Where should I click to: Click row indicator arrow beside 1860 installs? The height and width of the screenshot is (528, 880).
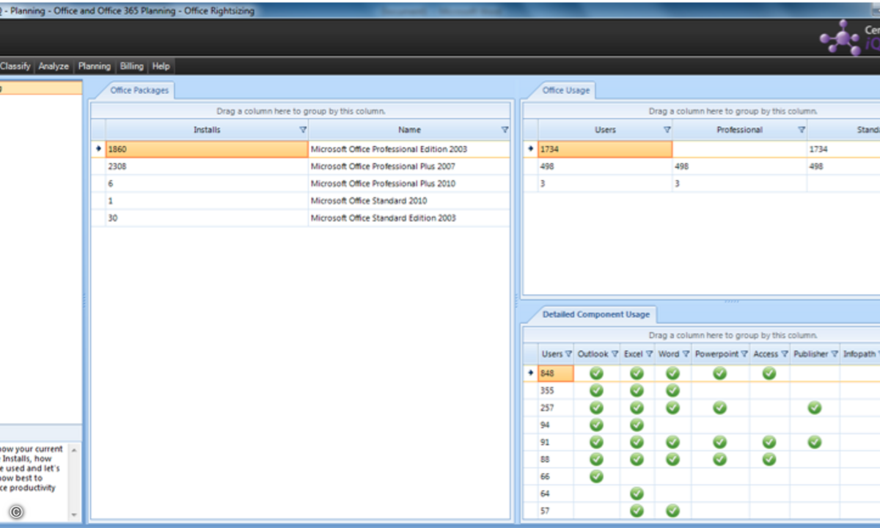[98, 149]
